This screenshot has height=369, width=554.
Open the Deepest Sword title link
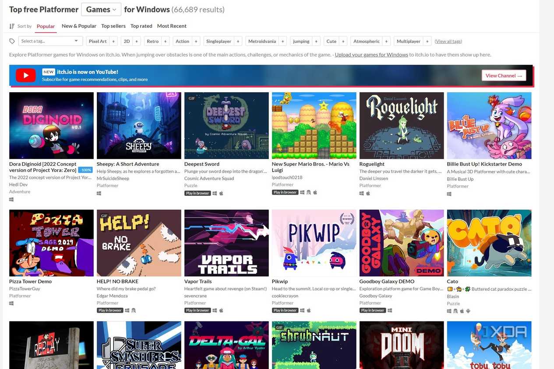click(202, 164)
